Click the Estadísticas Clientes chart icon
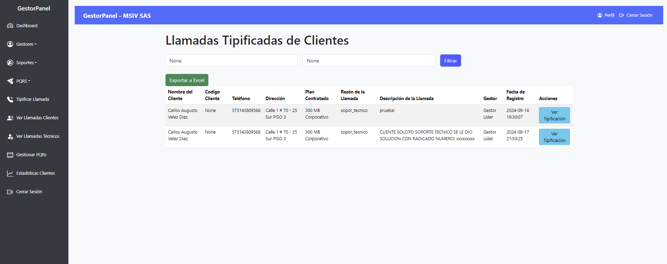Screen dimensions: 667x264 point(10,173)
